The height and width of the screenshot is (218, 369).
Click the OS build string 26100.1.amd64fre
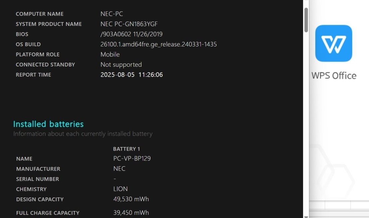point(159,44)
